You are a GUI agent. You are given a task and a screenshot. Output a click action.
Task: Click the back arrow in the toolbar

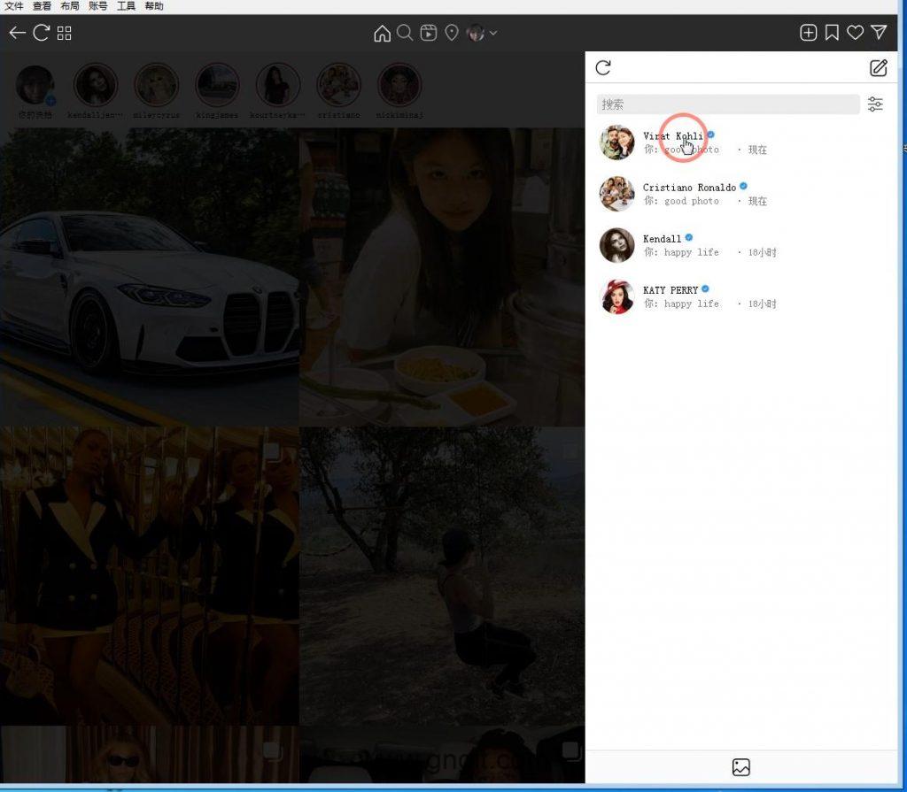coord(17,33)
